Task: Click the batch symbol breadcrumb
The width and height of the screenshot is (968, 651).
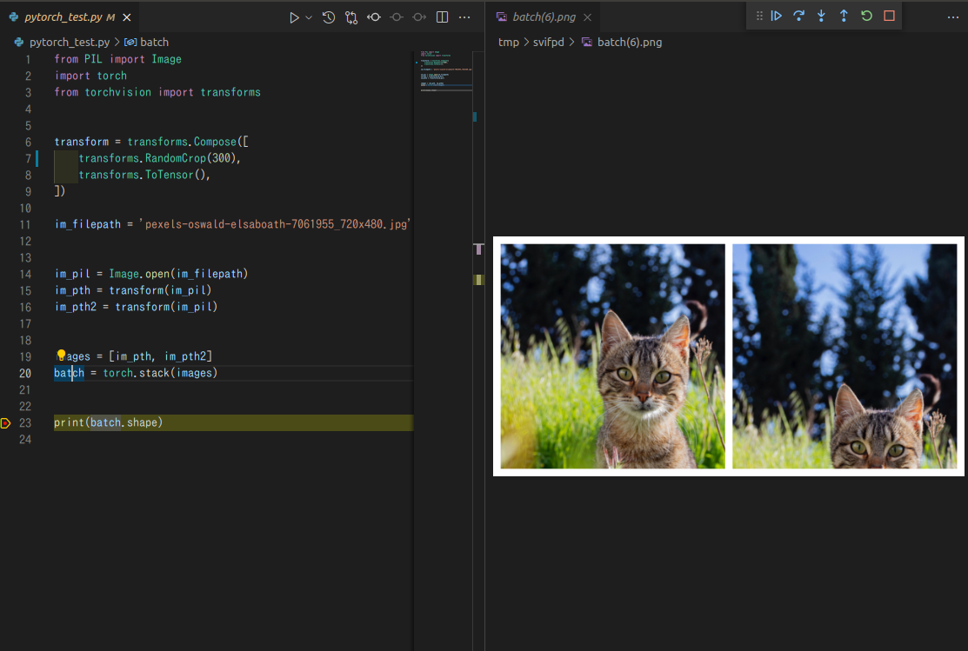Action: tap(147, 42)
